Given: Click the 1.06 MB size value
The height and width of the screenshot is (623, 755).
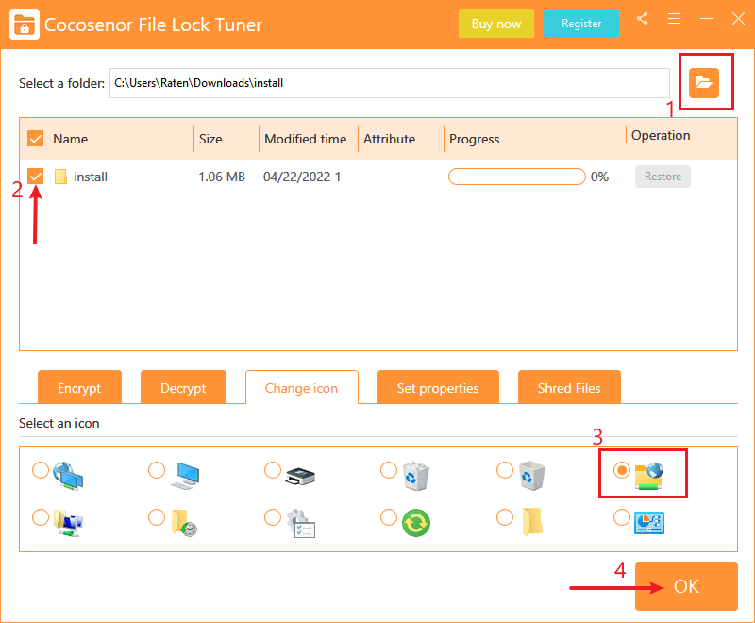Looking at the screenshot, I should pos(222,177).
